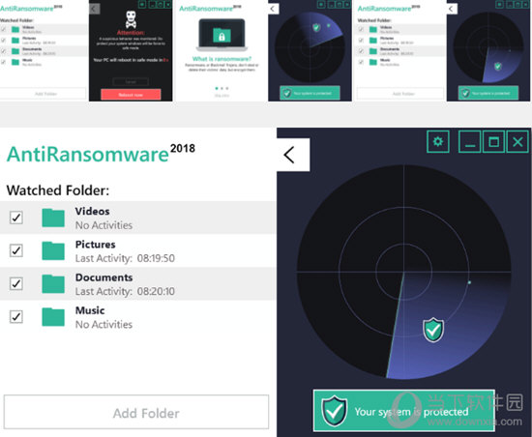The height and width of the screenshot is (437, 532).
Task: Click the Documents folder icon
Action: [53, 284]
